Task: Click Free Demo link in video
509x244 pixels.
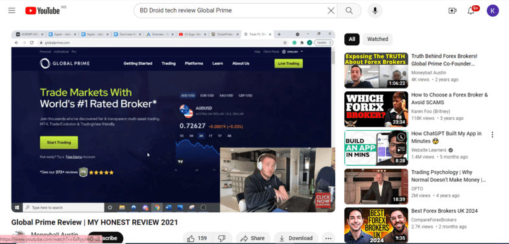Action: pos(74,157)
